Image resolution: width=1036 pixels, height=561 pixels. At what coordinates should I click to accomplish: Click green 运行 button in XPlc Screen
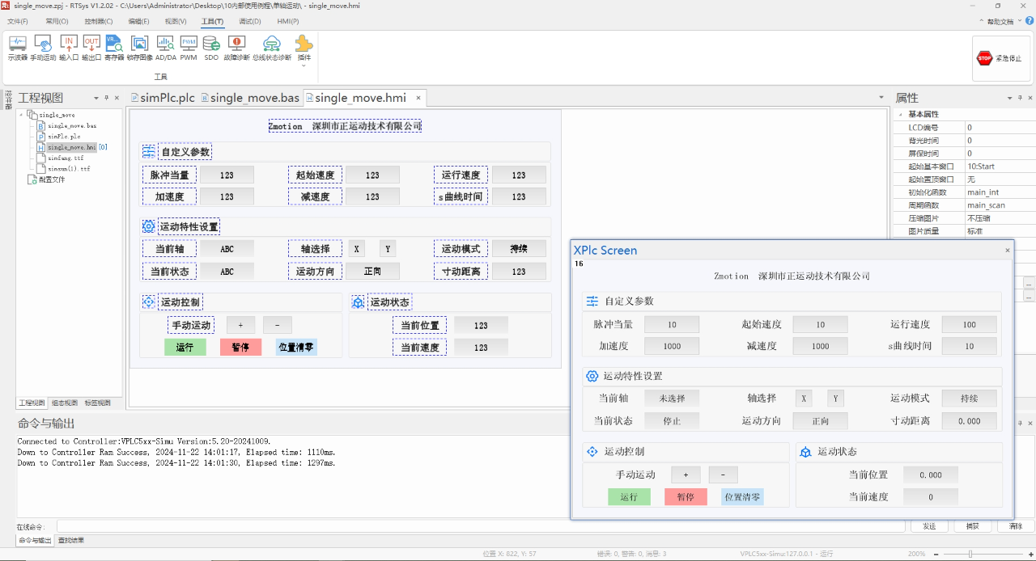tap(629, 497)
